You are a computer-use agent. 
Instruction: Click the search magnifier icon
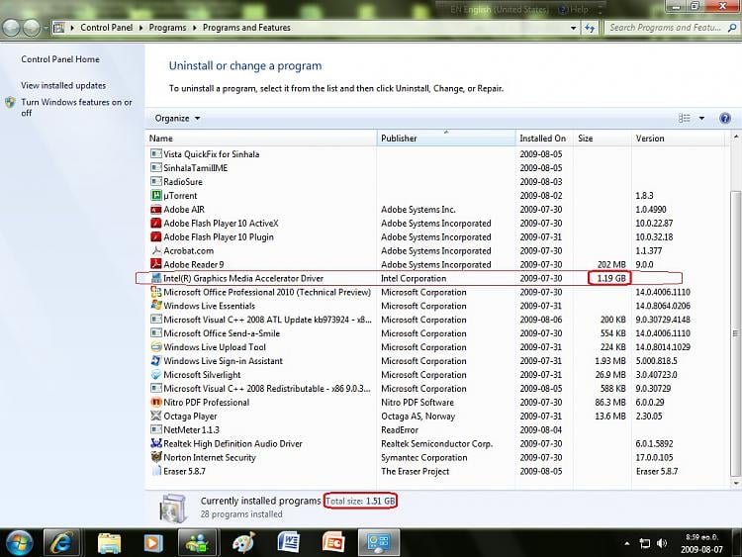[732, 28]
